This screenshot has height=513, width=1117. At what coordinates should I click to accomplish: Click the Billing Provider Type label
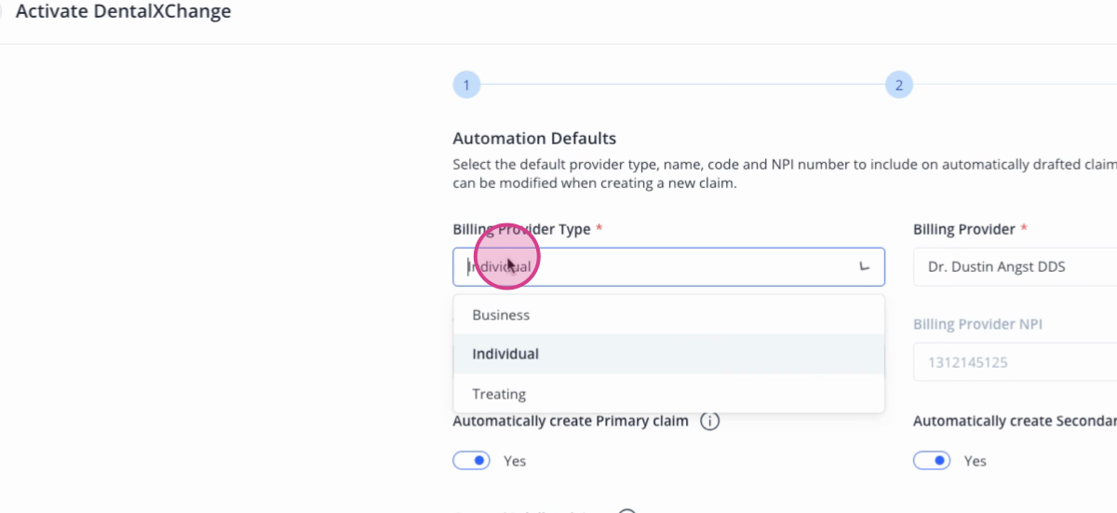coord(521,229)
